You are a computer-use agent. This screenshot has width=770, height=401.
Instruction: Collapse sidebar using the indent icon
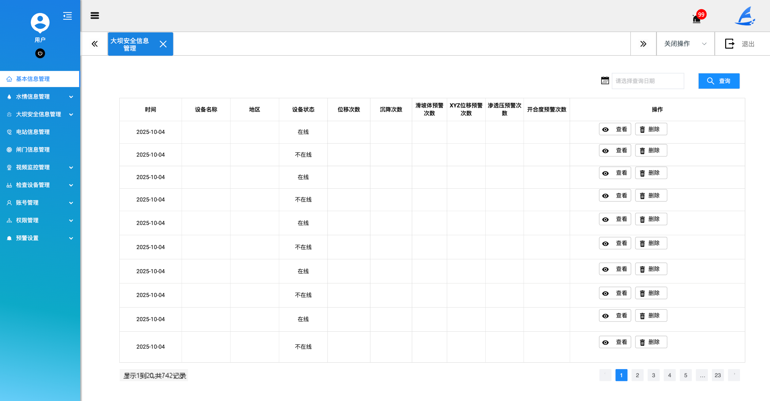tap(67, 16)
